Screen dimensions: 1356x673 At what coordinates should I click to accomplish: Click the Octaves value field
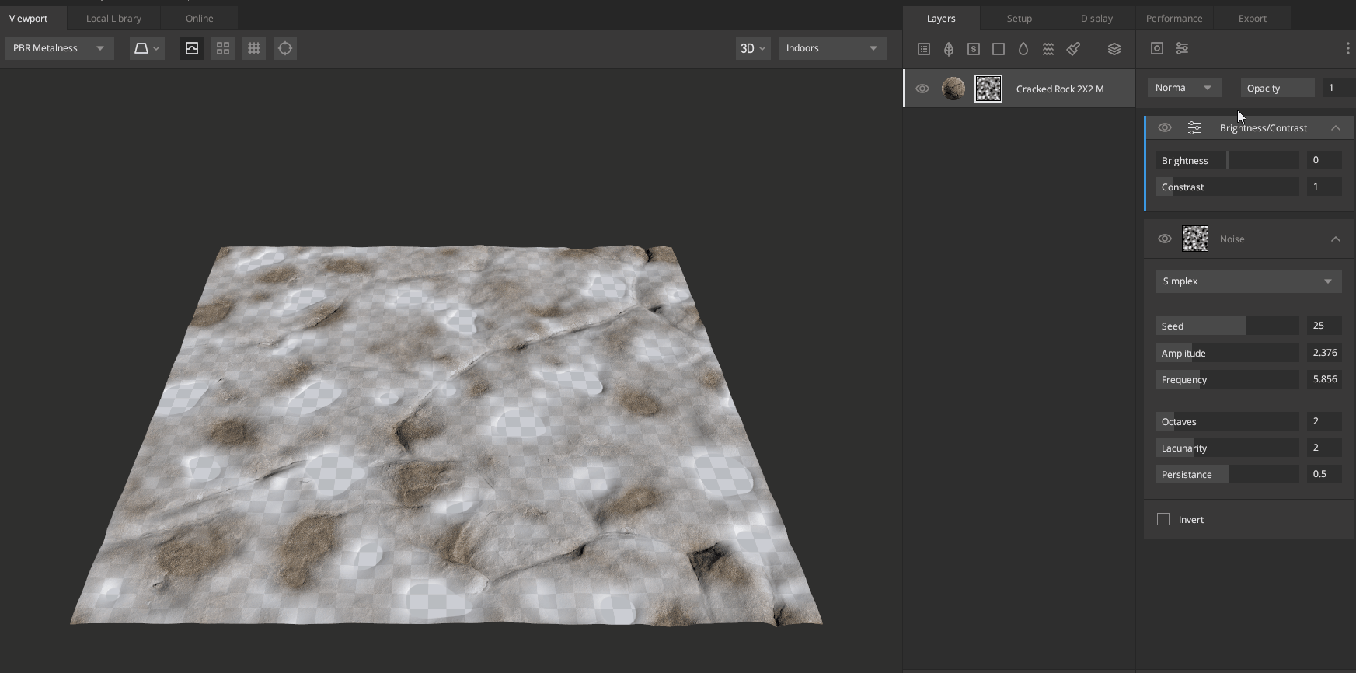pos(1324,421)
